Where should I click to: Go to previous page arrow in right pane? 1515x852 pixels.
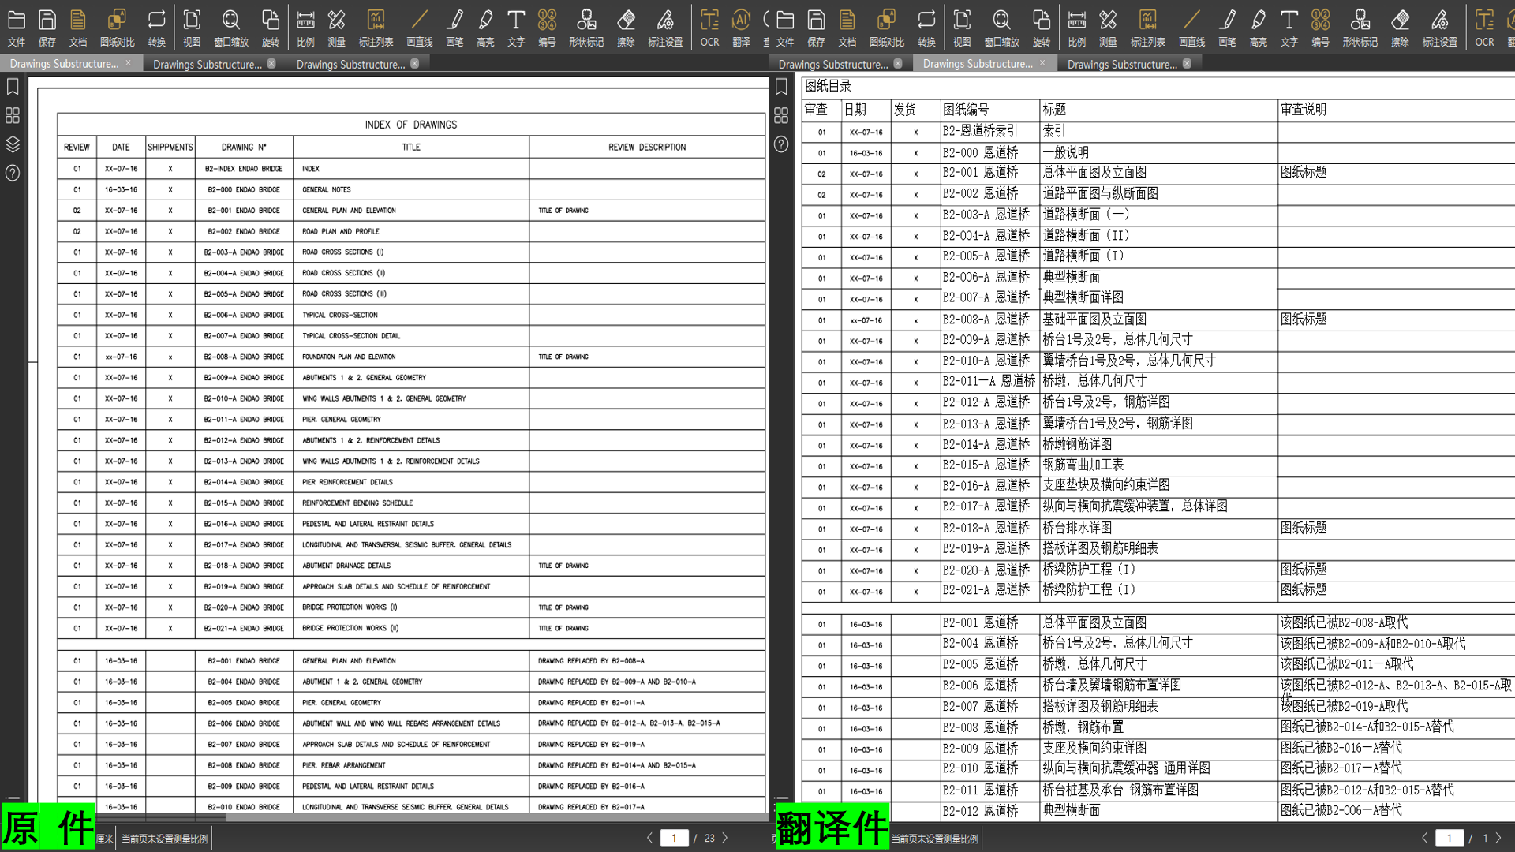tap(1424, 838)
